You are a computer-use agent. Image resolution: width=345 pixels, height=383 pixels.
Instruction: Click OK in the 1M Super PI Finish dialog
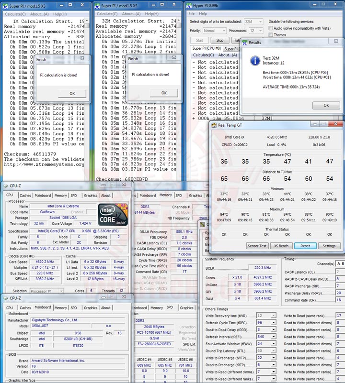[72, 93]
